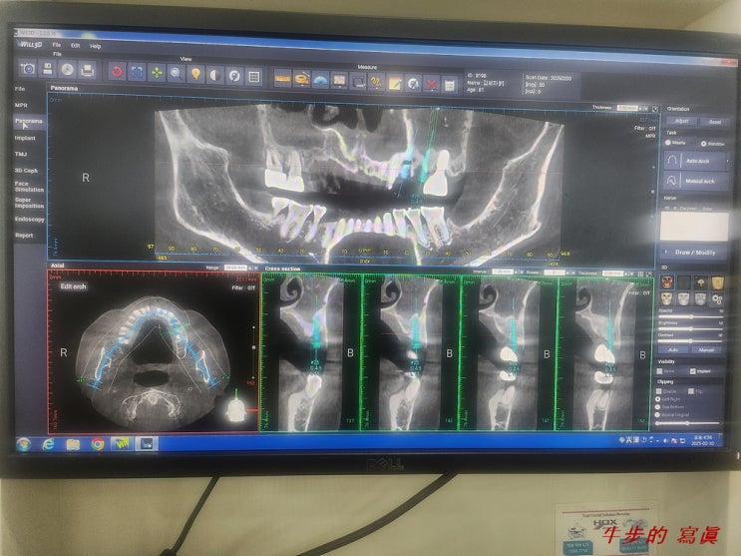Switch to the Implant tab
The width and height of the screenshot is (741, 556).
point(25,138)
